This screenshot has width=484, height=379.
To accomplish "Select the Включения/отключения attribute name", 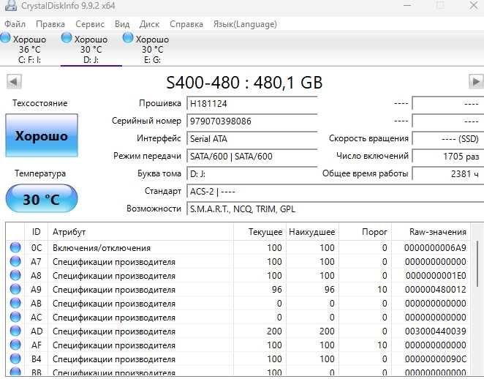I will (x=102, y=248).
